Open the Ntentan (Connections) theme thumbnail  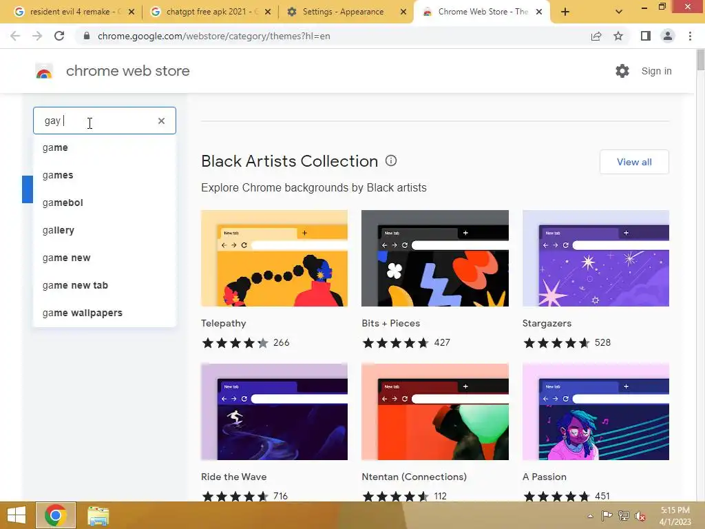point(435,412)
